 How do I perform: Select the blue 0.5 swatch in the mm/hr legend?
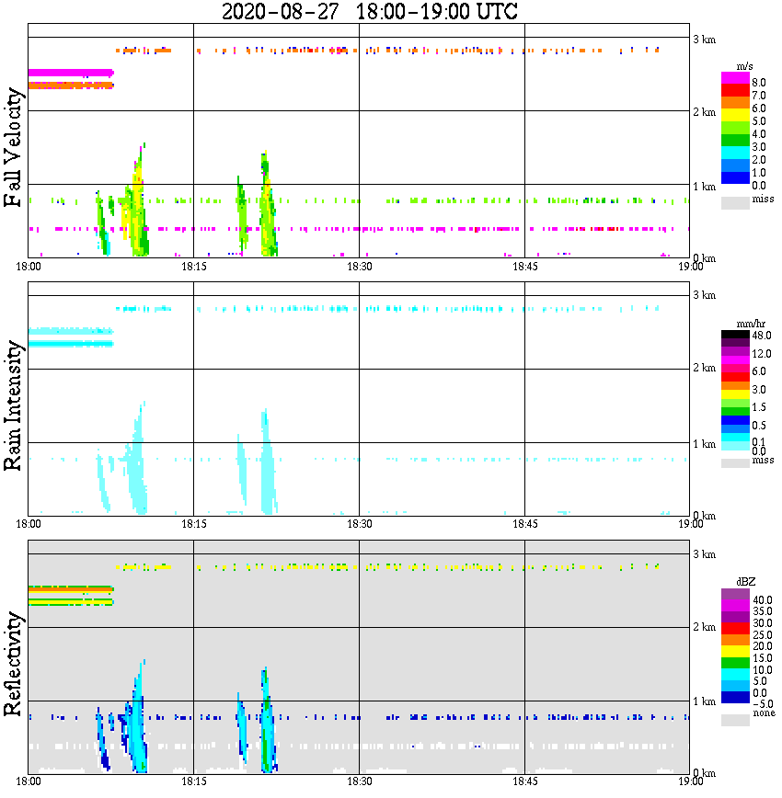click(x=735, y=421)
